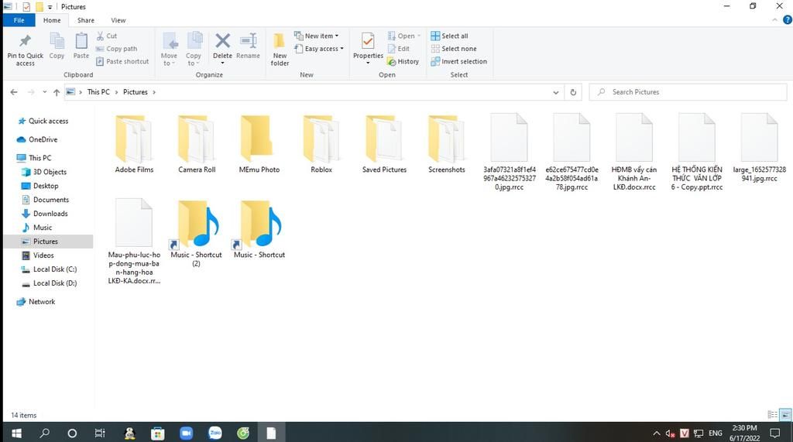Select the MEmu Photo folder
Viewport: 793px width, 442px height.
tap(259, 144)
